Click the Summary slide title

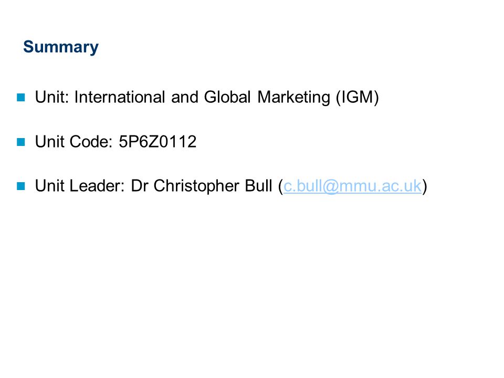[61, 47]
